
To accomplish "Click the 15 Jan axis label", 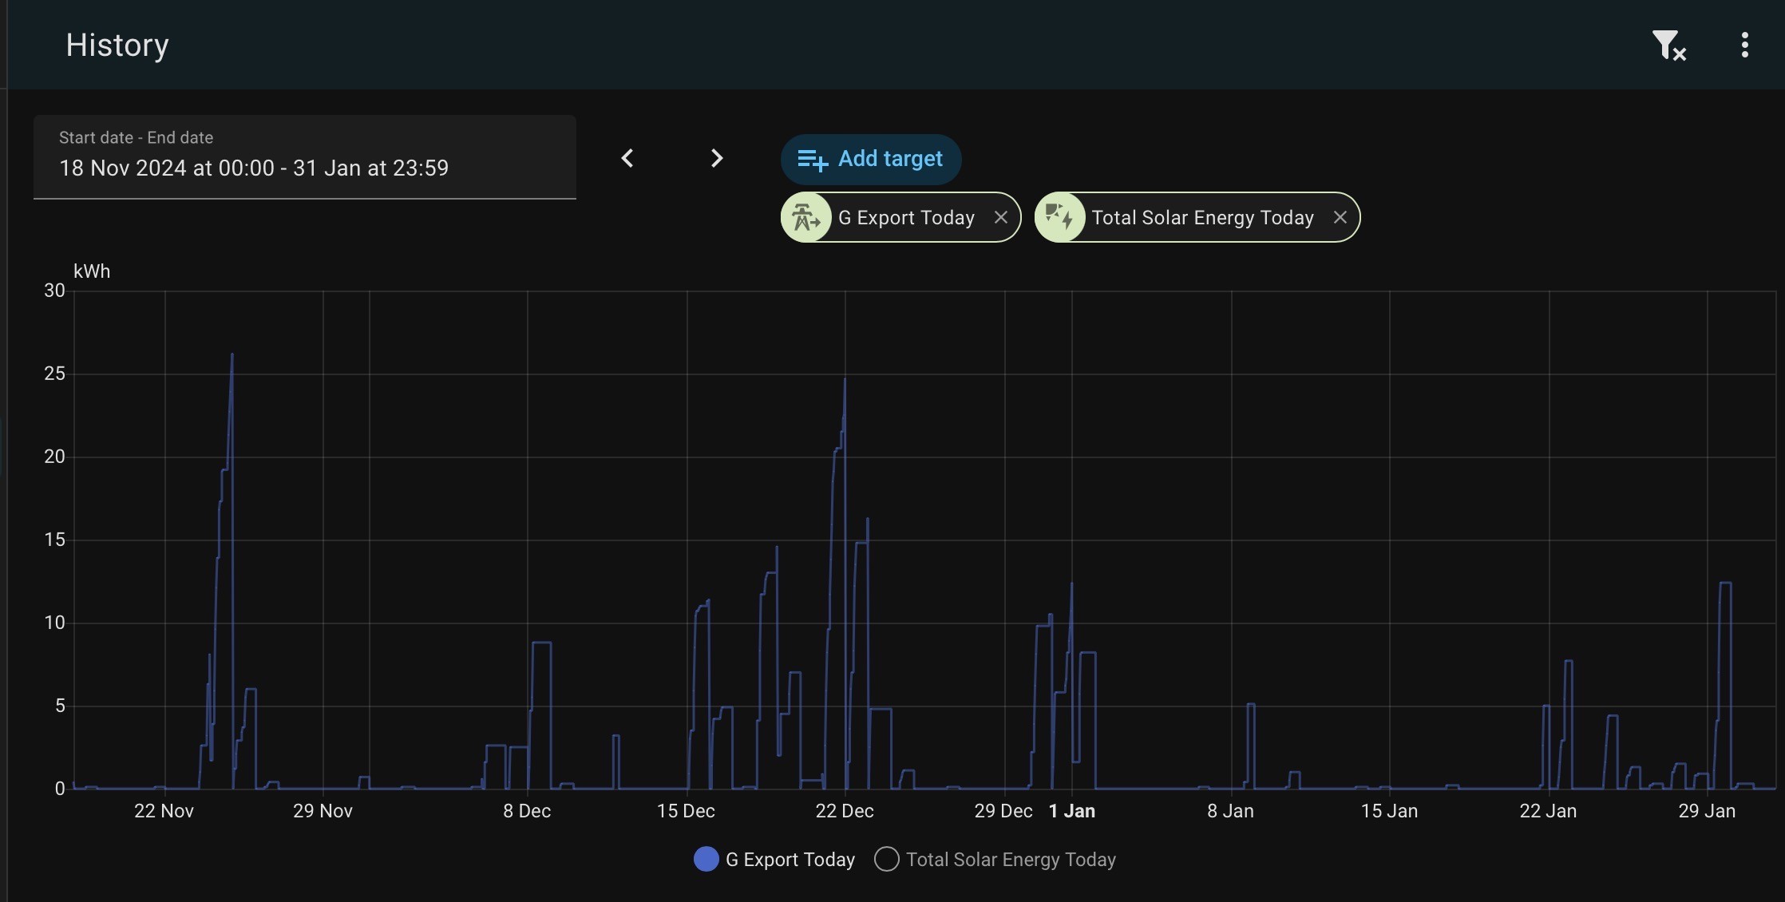I will pos(1389,811).
